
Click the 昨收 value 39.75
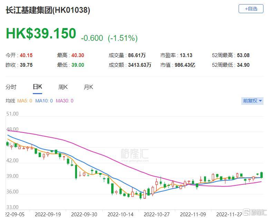[x=26, y=65]
